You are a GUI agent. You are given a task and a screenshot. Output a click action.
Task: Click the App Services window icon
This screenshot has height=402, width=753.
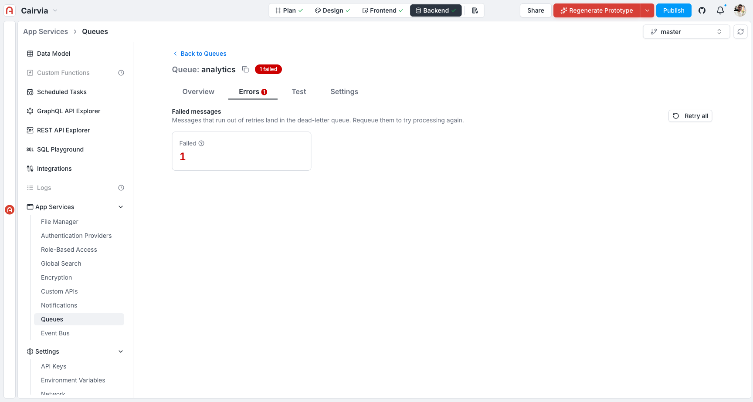pyautogui.click(x=30, y=207)
